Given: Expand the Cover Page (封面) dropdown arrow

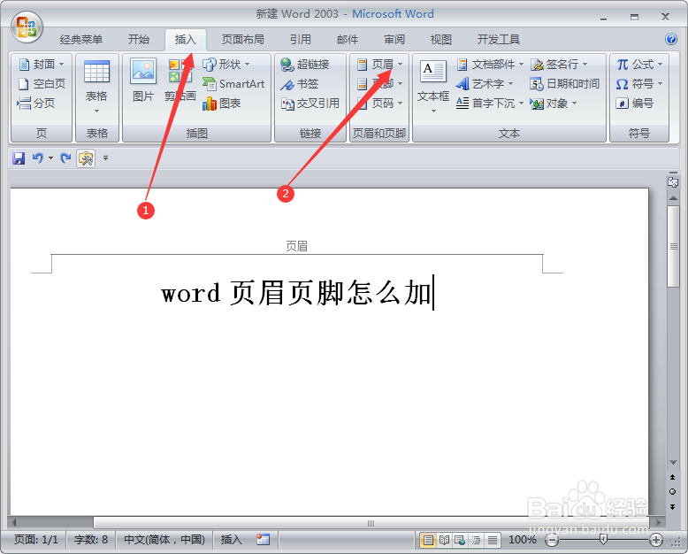Looking at the screenshot, I should tap(61, 65).
